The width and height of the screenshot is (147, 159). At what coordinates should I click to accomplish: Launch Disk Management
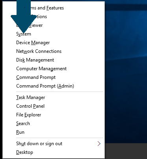point(35,60)
